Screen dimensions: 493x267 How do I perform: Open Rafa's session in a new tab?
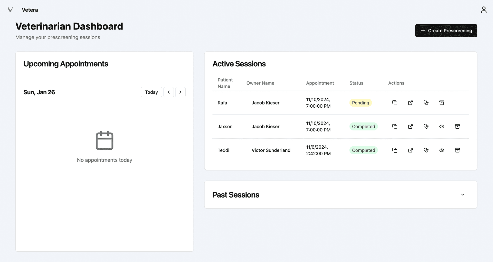click(410, 102)
